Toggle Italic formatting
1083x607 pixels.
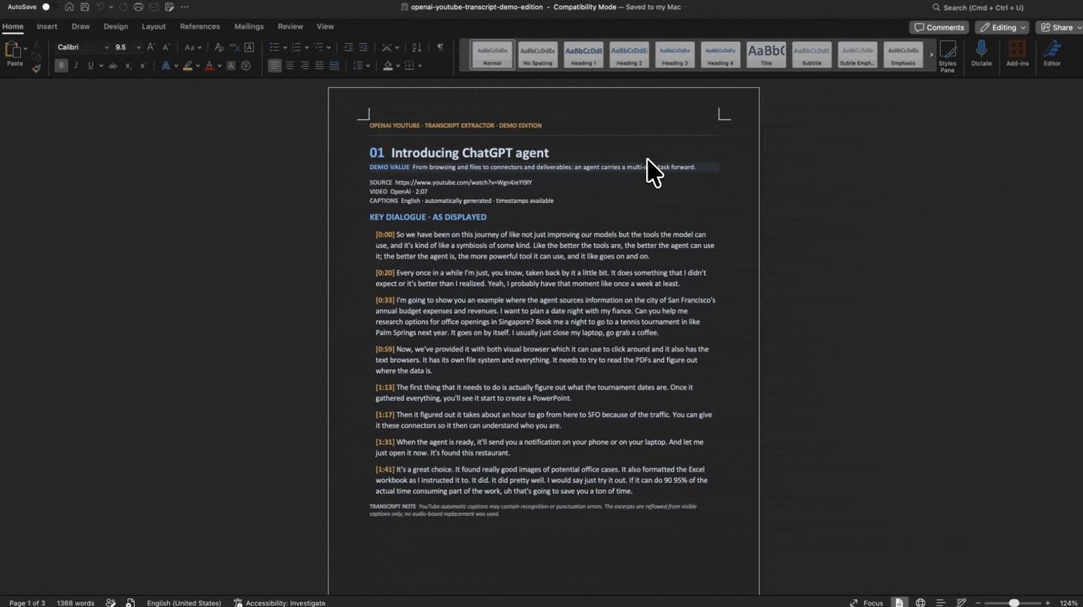tap(76, 65)
